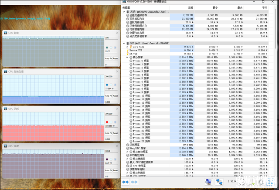279x190 pixels.
Task: Click the clock icon beside 物理内存占用
Action: coord(128,33)
